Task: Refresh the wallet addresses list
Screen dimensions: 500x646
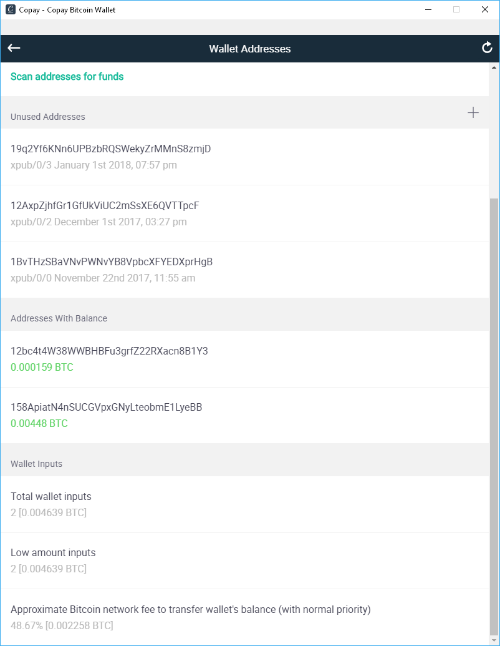Action: (x=487, y=47)
